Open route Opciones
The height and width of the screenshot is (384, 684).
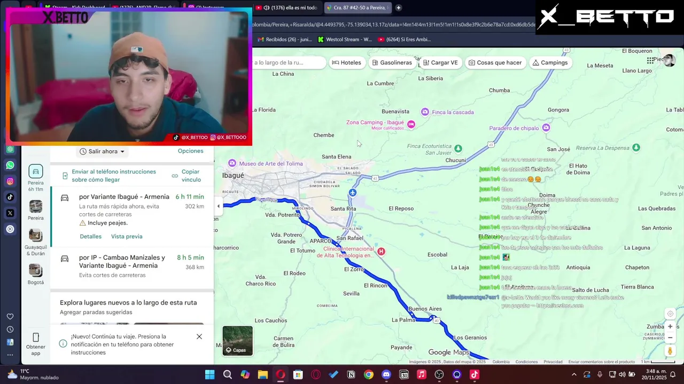(190, 151)
